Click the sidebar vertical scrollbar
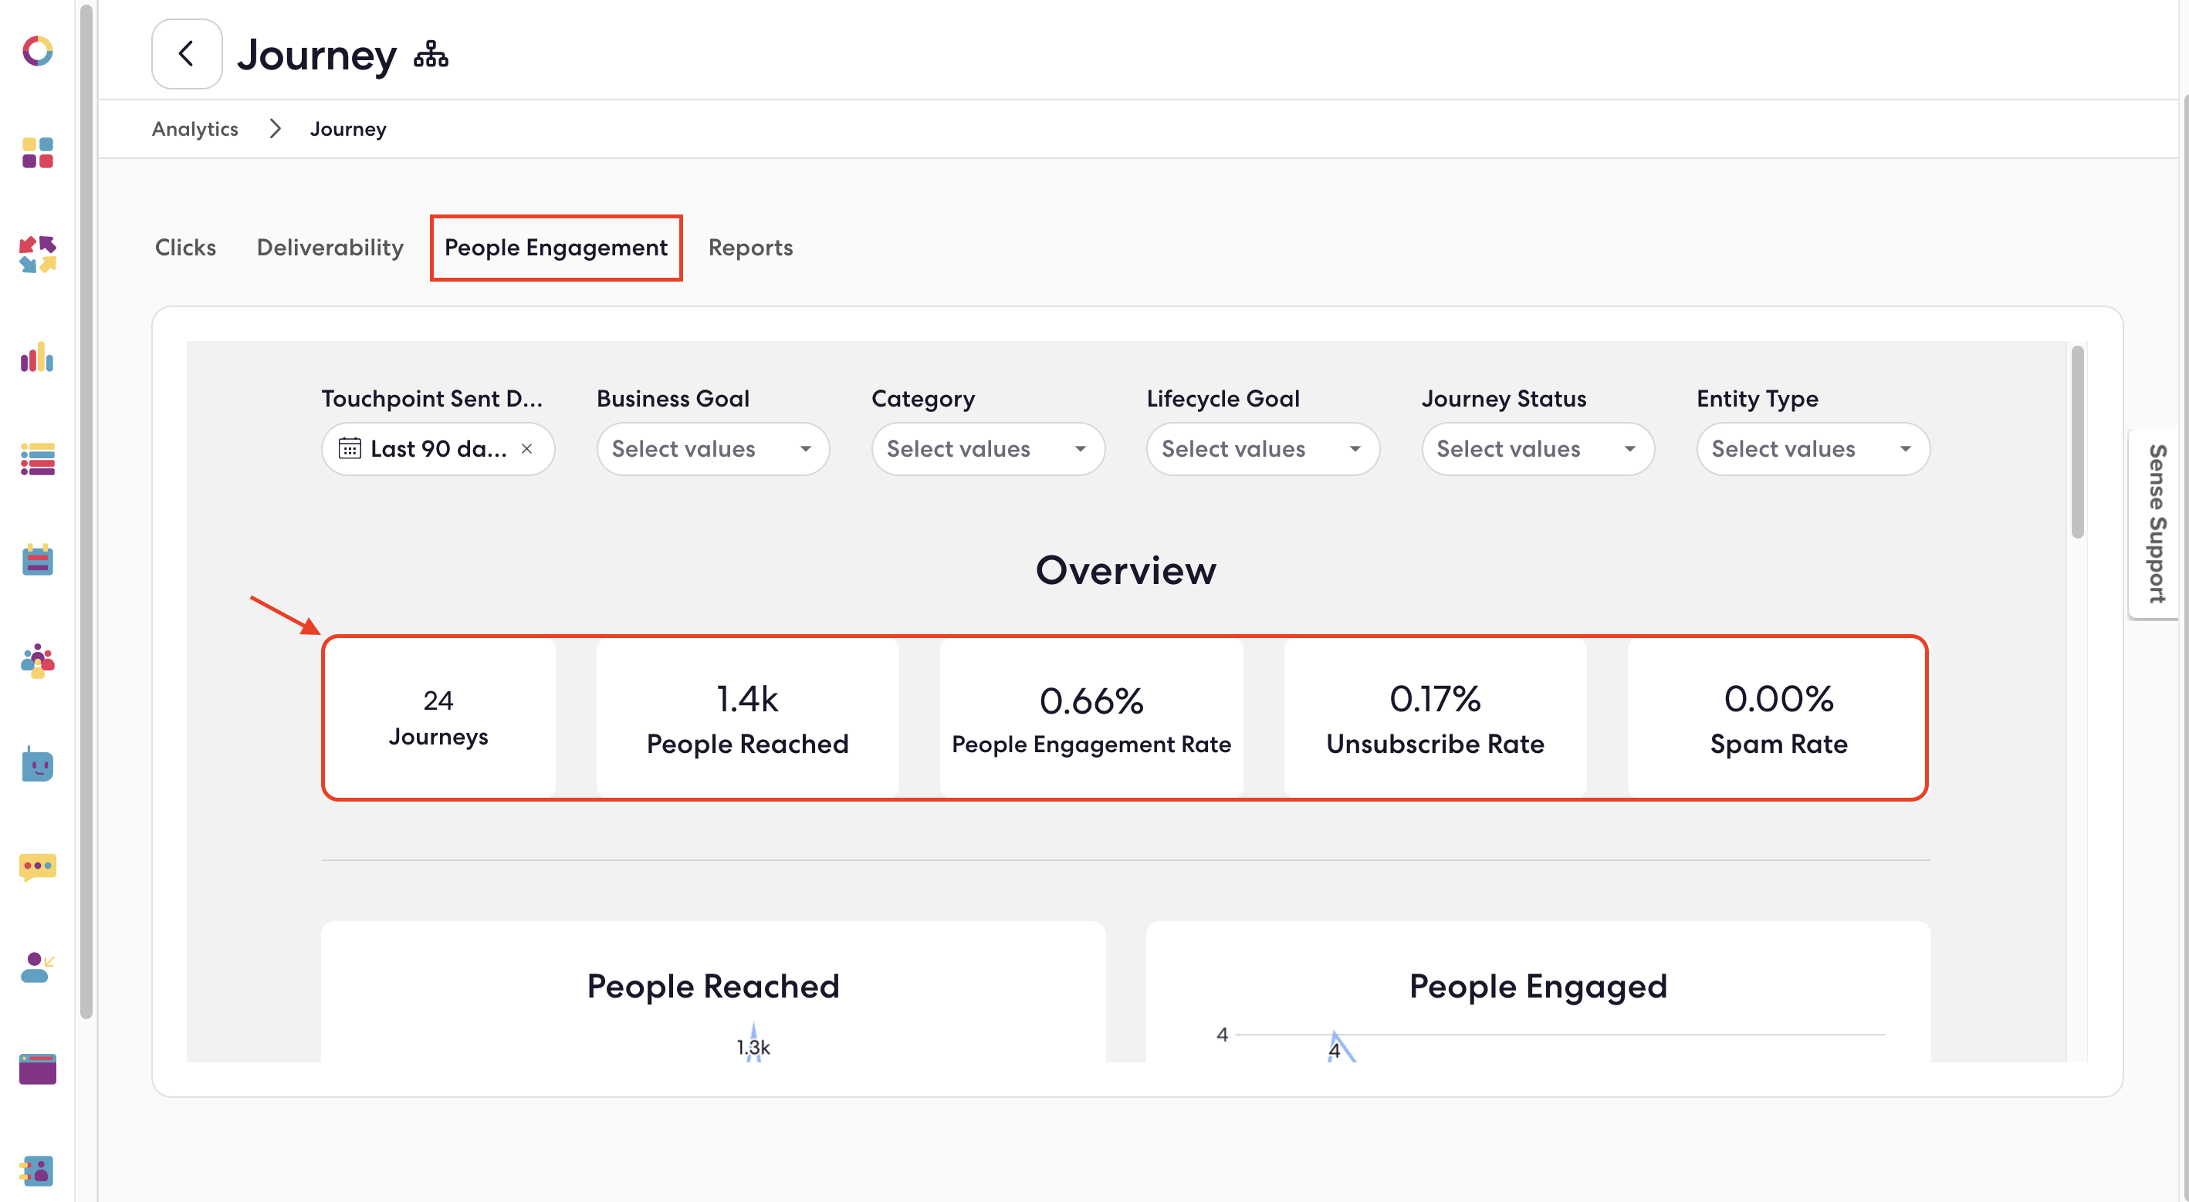This screenshot has height=1202, width=2189. click(x=86, y=510)
